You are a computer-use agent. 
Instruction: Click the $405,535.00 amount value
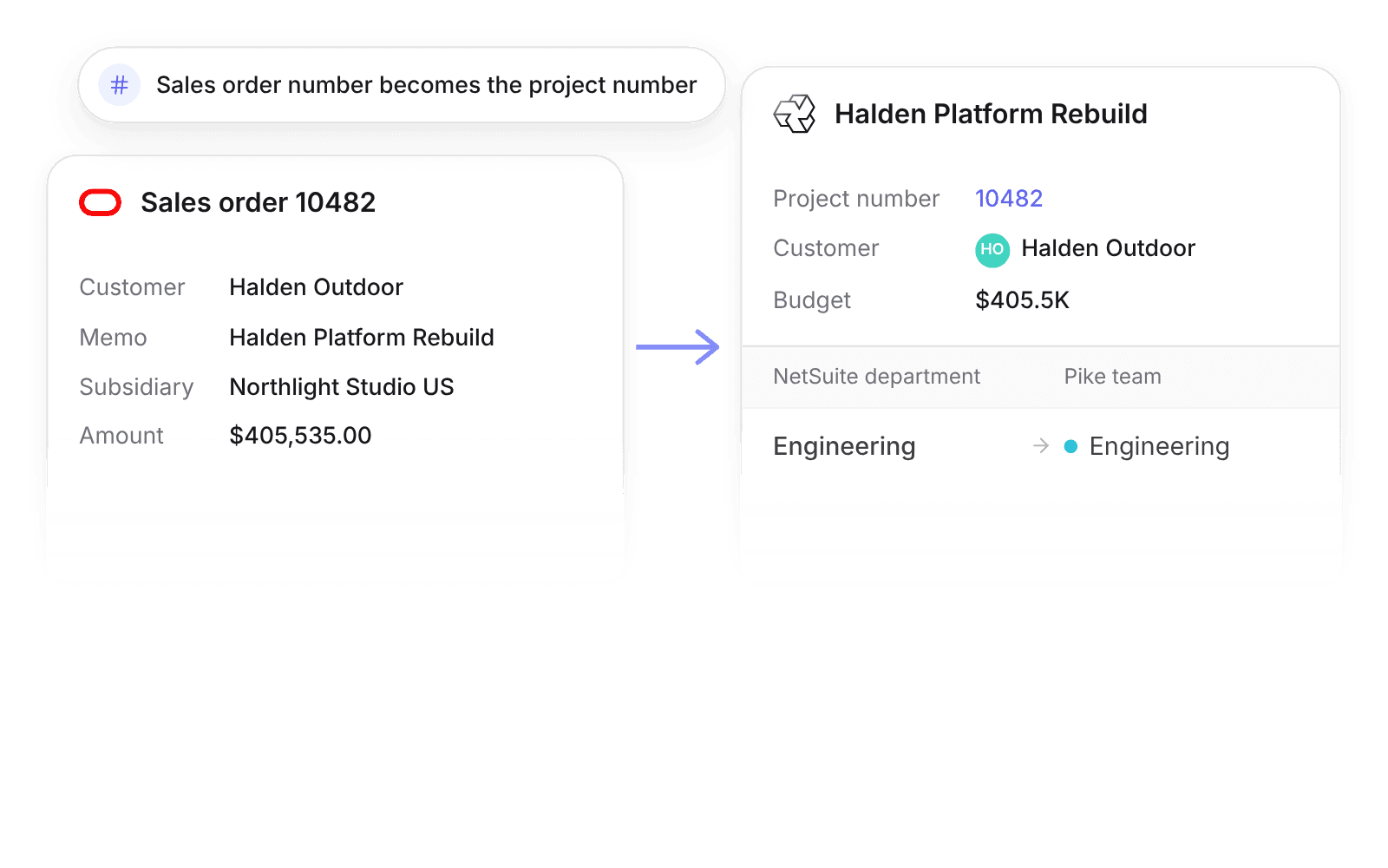300,436
